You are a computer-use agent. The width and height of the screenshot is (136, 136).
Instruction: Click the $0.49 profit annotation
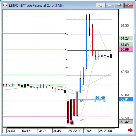[x=100, y=98]
